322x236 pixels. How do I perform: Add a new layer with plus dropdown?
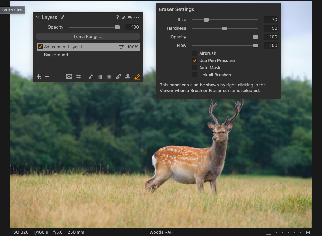click(x=39, y=77)
